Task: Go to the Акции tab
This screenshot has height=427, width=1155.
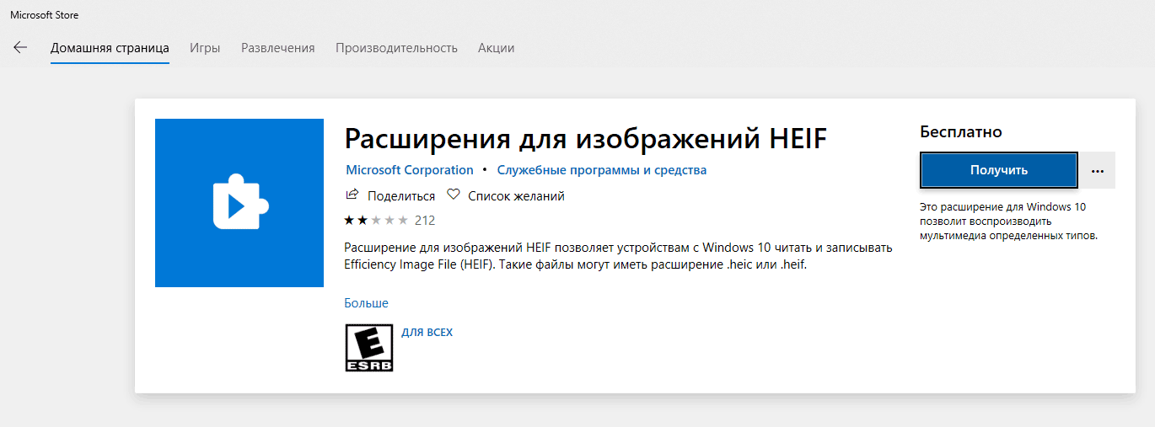Action: 496,48
